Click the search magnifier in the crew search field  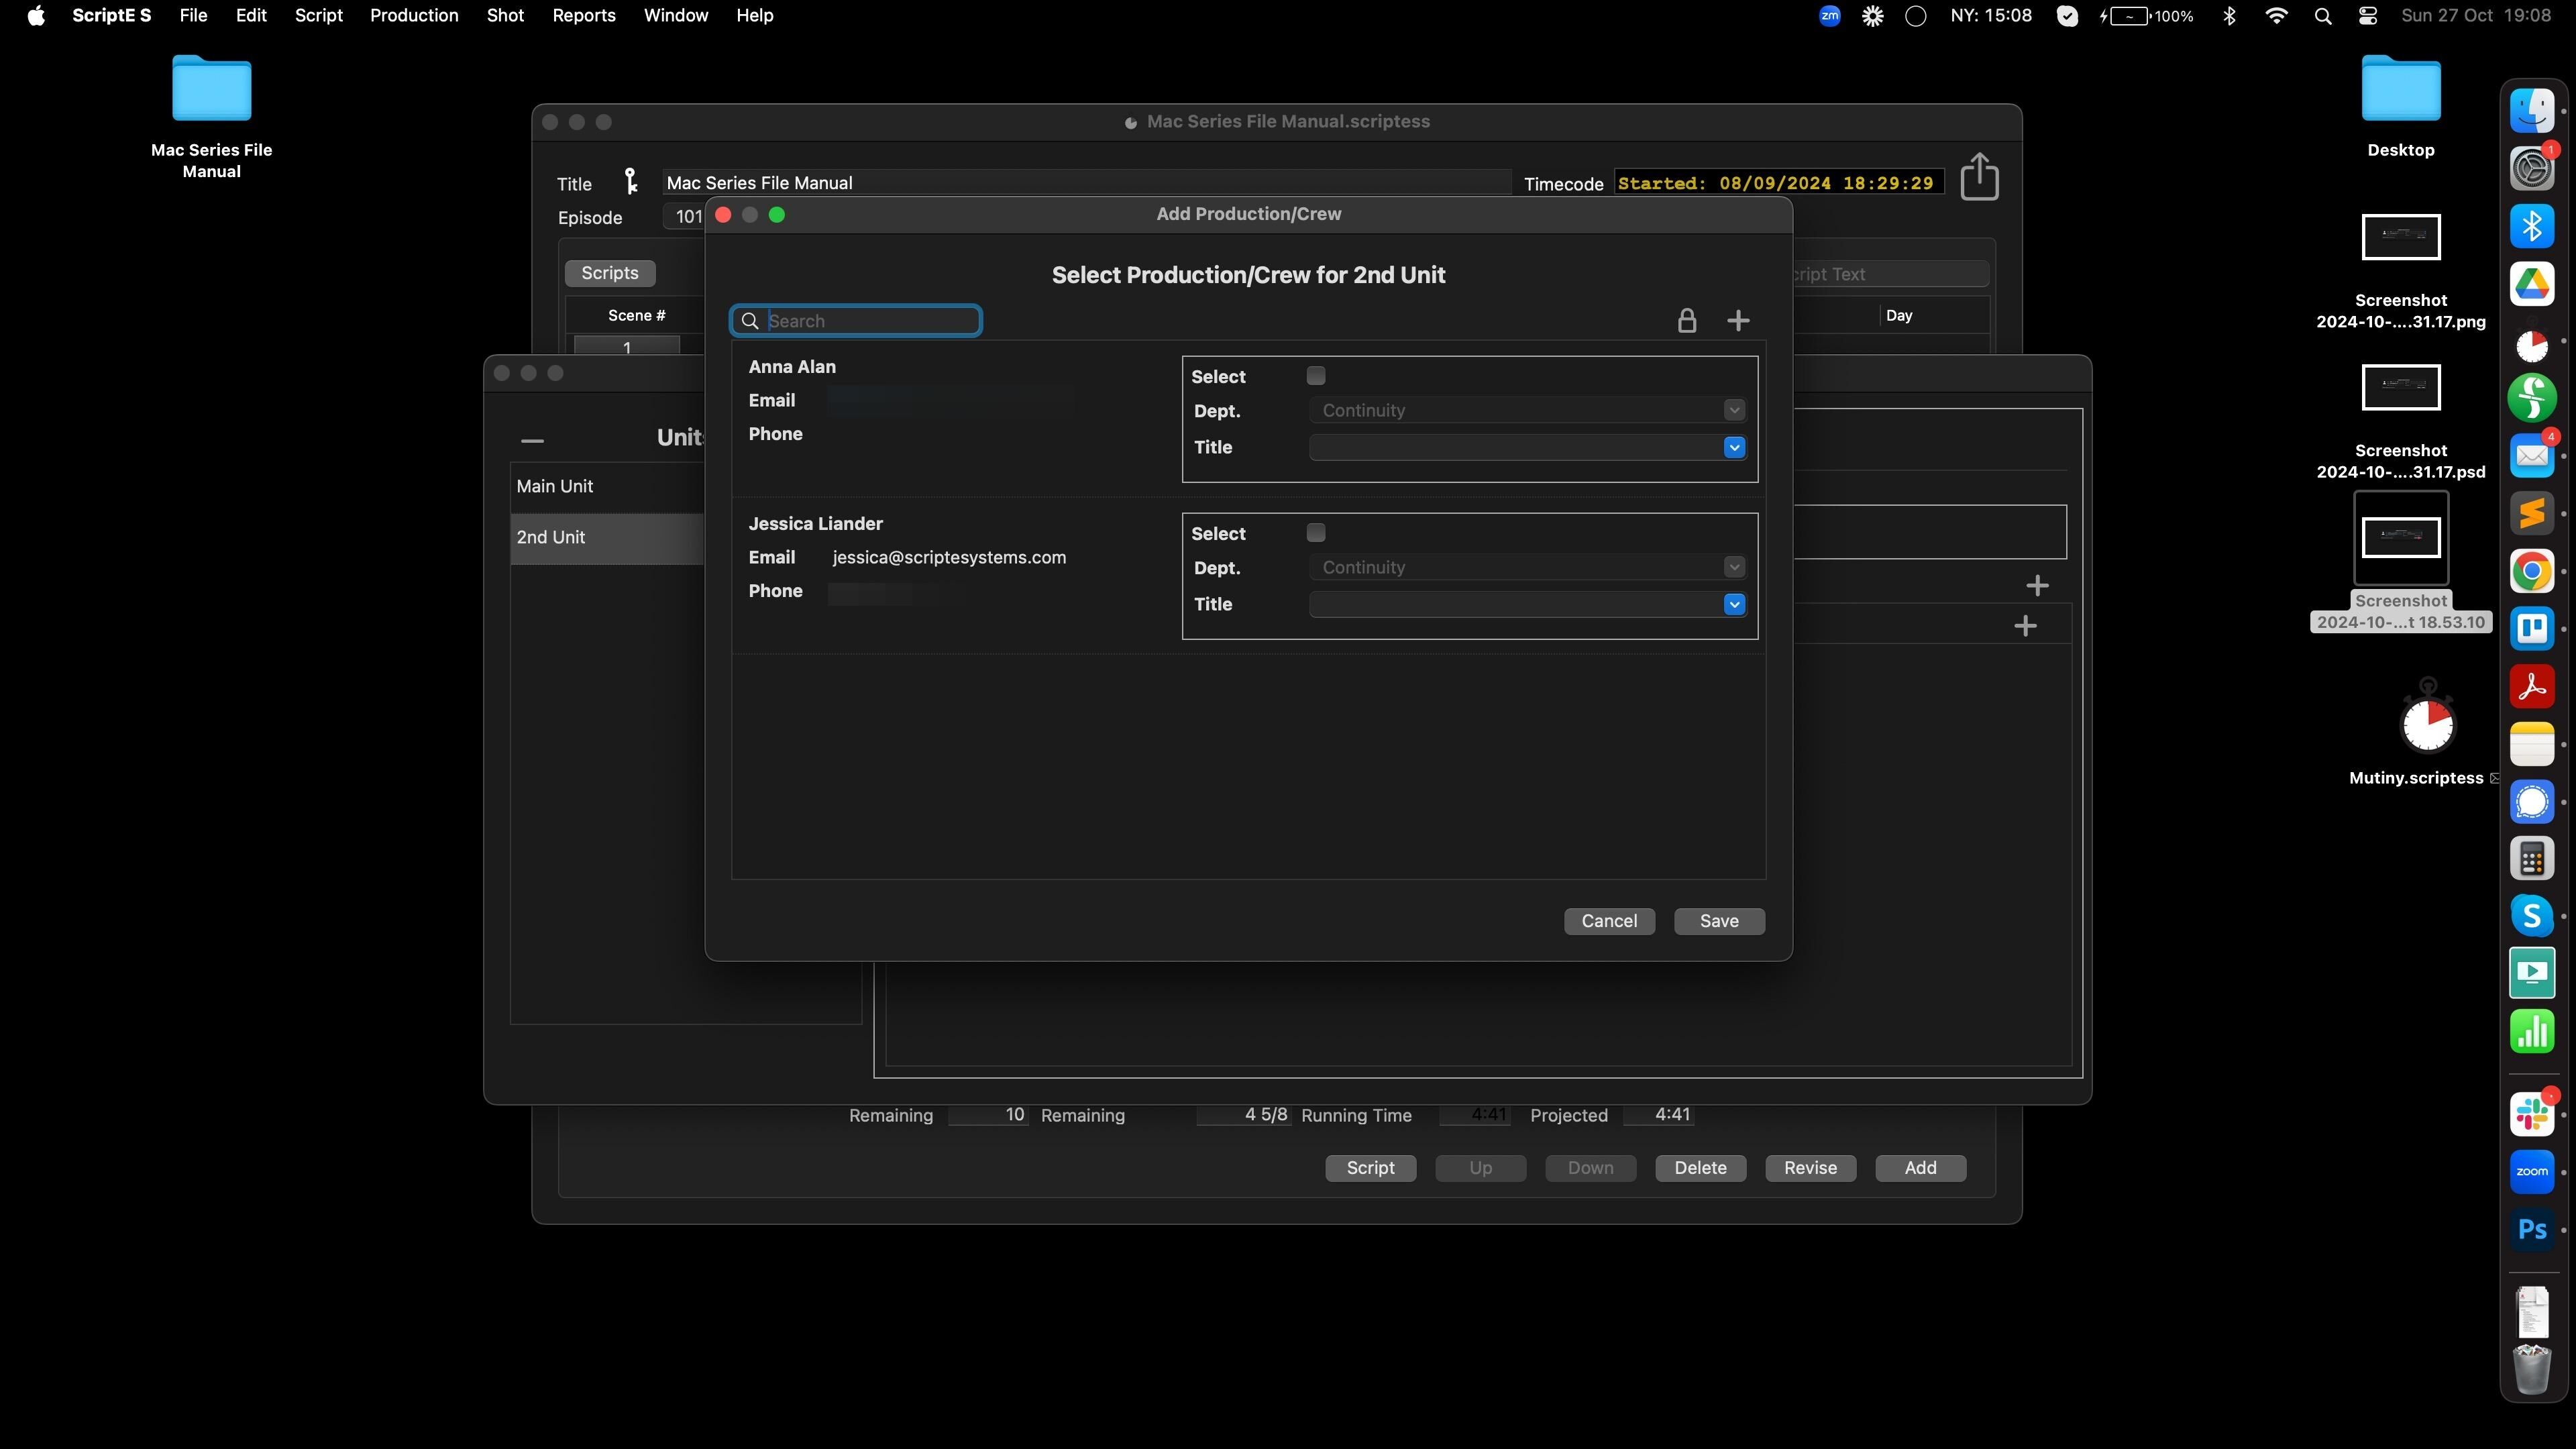click(x=750, y=321)
